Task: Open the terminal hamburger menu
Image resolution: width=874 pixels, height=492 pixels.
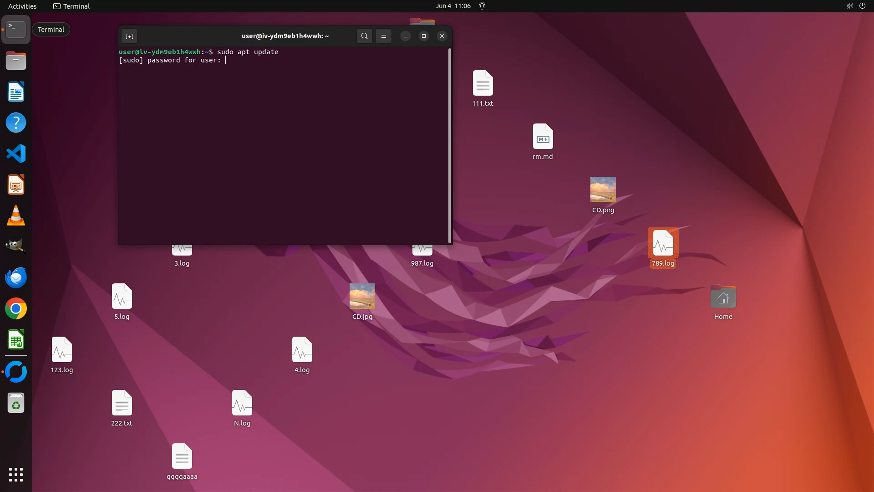Action: 384,36
